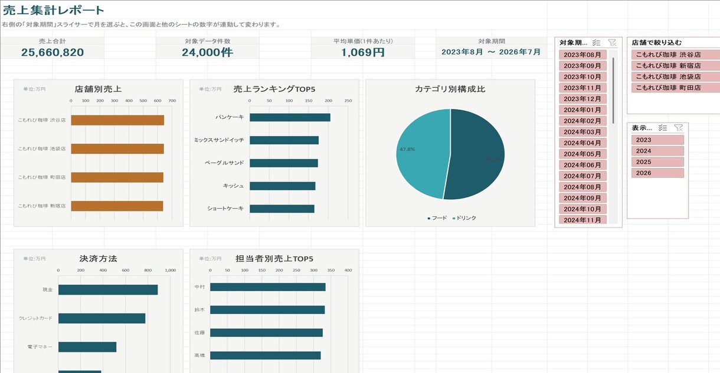Select the クレジットカード bar in 決済方法 chart
The height and width of the screenshot is (373, 720).
[x=102, y=318]
